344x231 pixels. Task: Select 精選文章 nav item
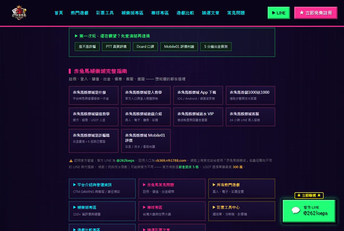[x=210, y=13]
